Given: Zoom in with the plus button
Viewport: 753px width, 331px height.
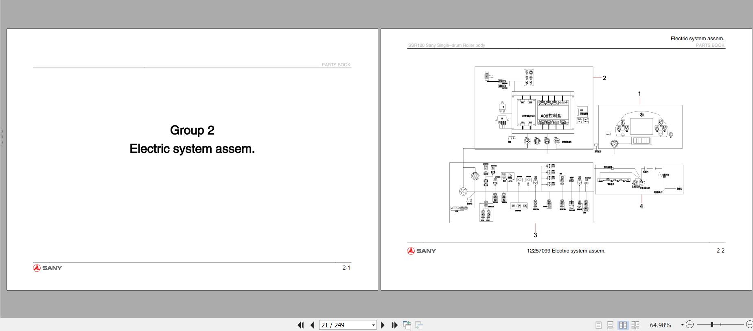Looking at the screenshot, I should coord(749,324).
